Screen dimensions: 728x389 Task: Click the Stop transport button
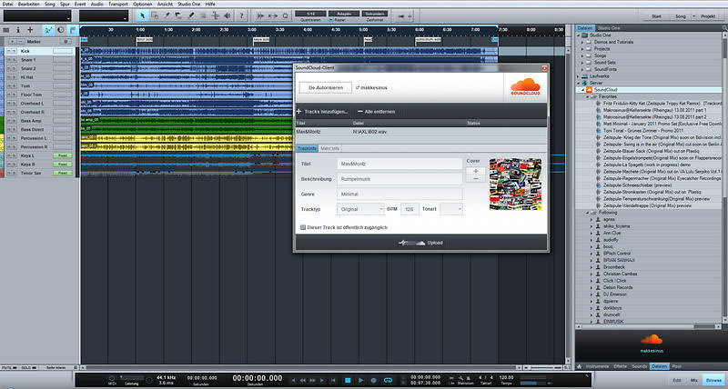(348, 380)
